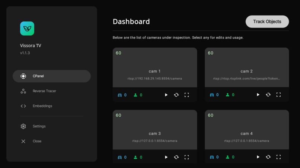300x168 pixels.
Task: Click the cam 1 person count icon
Action: point(135,95)
